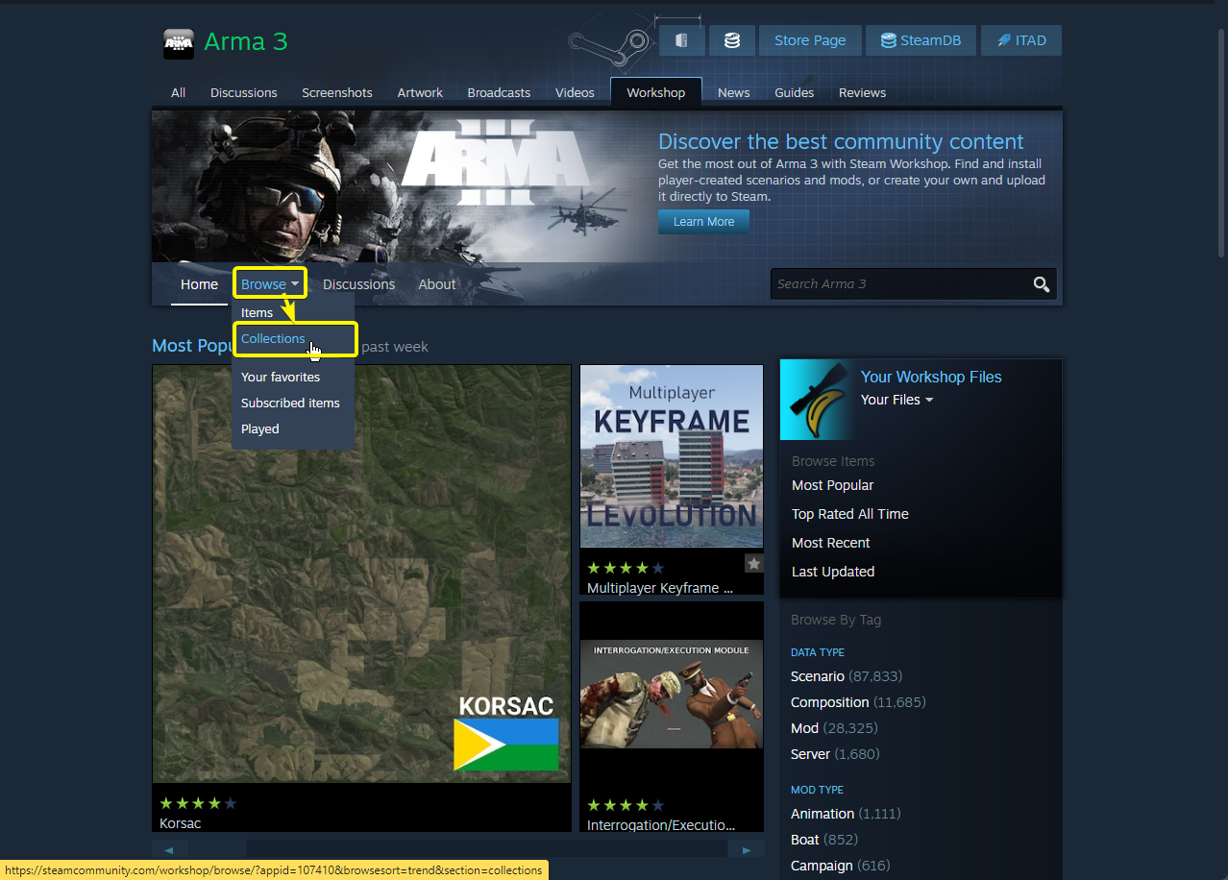Open the Multiplayer Keyframe Levolution thumbnail
Viewport: 1228px width, 880px height.
tap(672, 456)
